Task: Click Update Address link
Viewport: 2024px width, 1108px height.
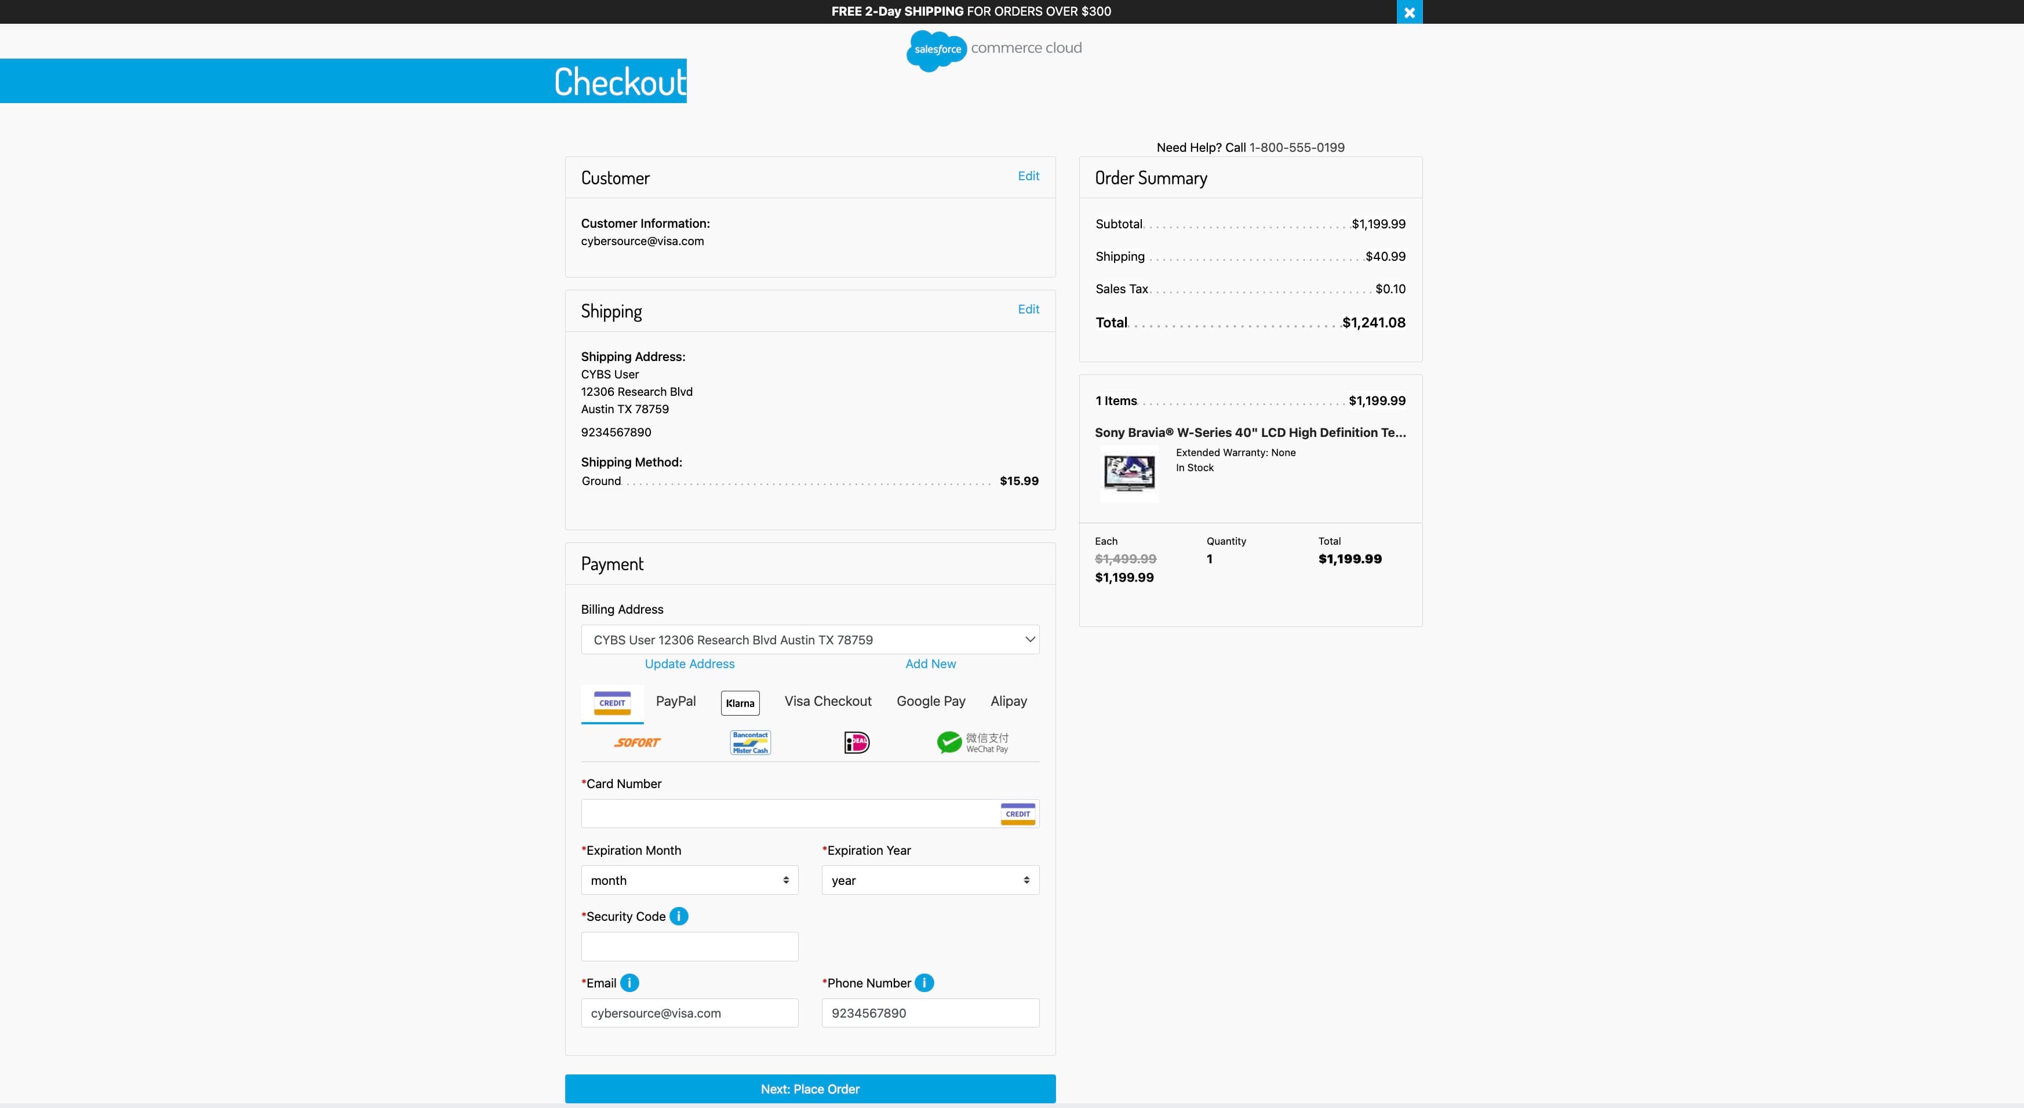Action: 689,664
